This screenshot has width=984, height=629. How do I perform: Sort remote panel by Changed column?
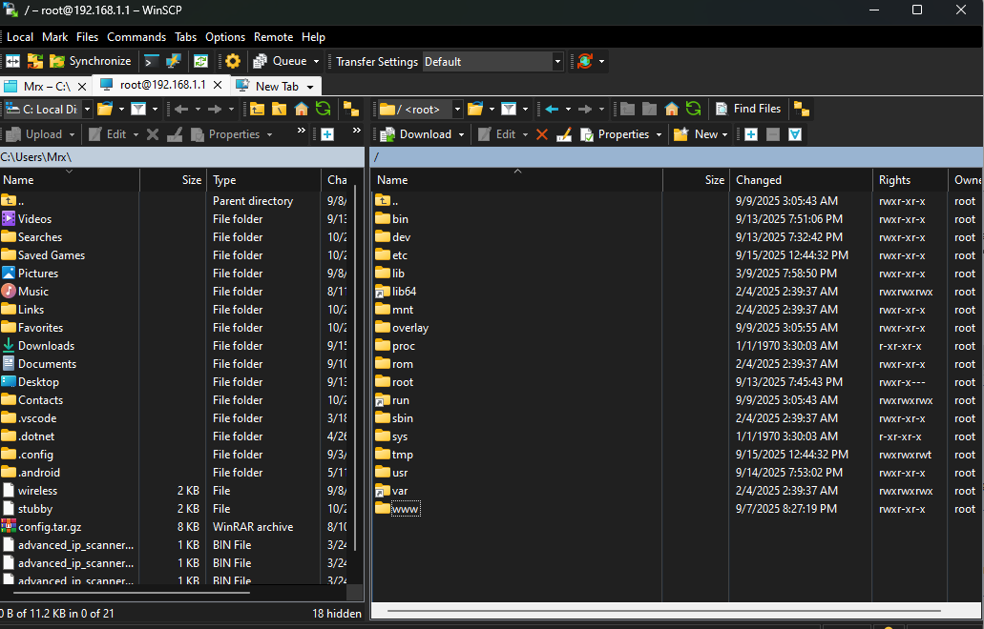tap(800, 180)
